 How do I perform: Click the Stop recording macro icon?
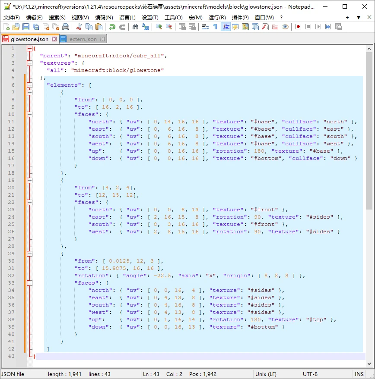pos(308,27)
